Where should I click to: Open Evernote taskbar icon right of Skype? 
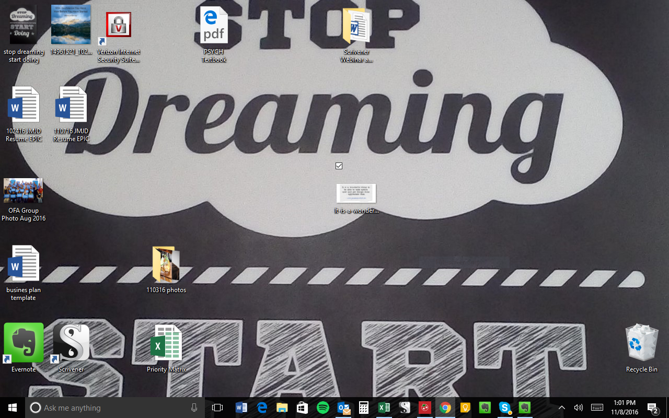click(x=525, y=408)
